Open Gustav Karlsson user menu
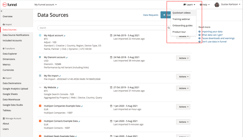The width and height of the screenshot is (243, 137). click(x=230, y=4)
